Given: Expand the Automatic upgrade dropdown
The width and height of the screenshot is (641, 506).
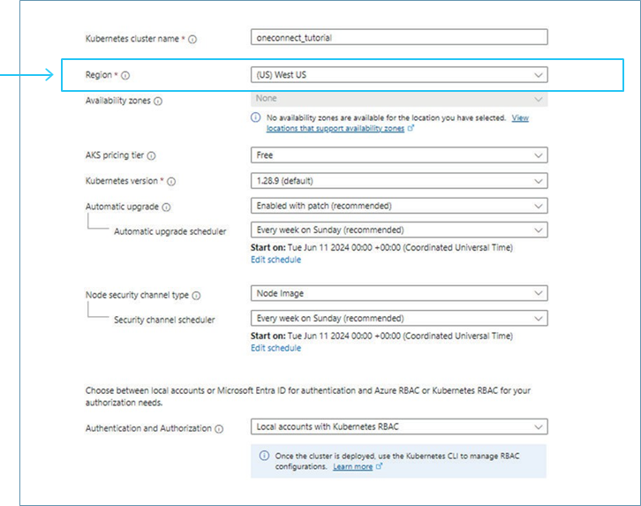Looking at the screenshot, I should 398,206.
